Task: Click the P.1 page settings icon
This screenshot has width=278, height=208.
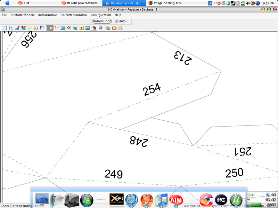Action: click(36, 28)
